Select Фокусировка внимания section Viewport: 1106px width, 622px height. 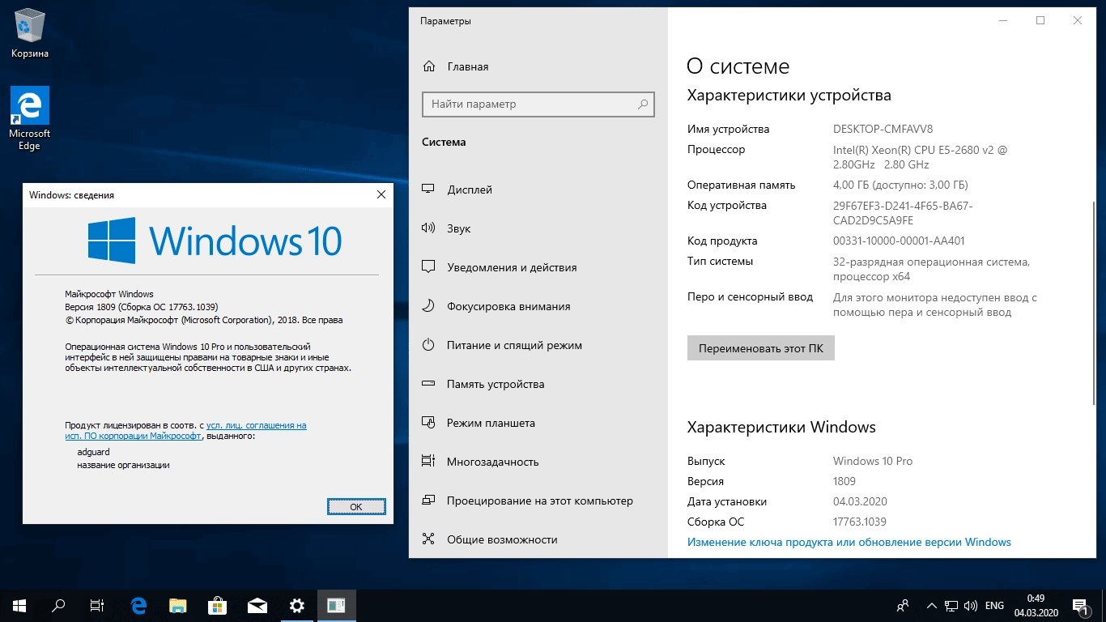[538, 306]
